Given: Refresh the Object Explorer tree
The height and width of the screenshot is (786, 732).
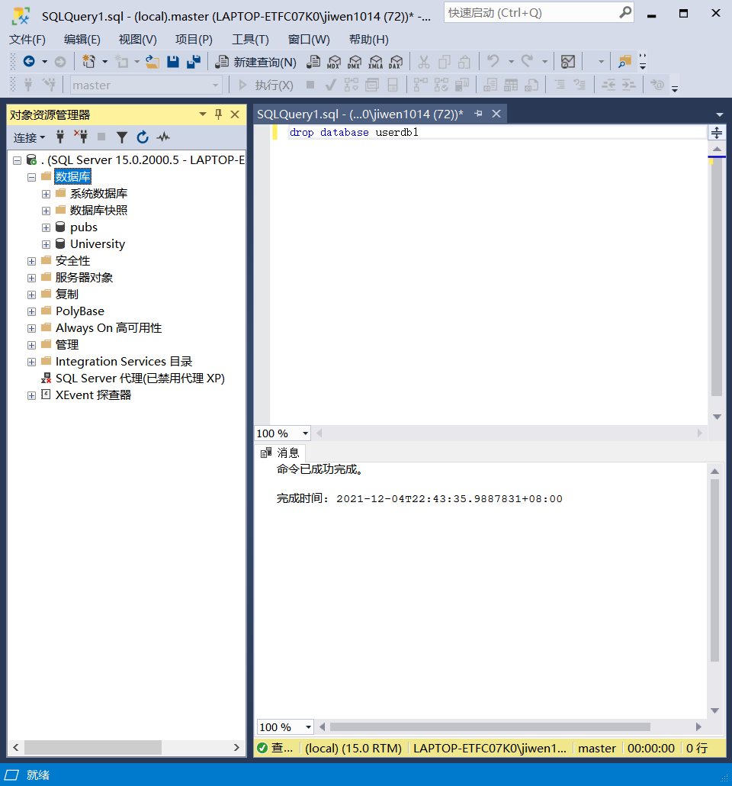Looking at the screenshot, I should coord(143,137).
